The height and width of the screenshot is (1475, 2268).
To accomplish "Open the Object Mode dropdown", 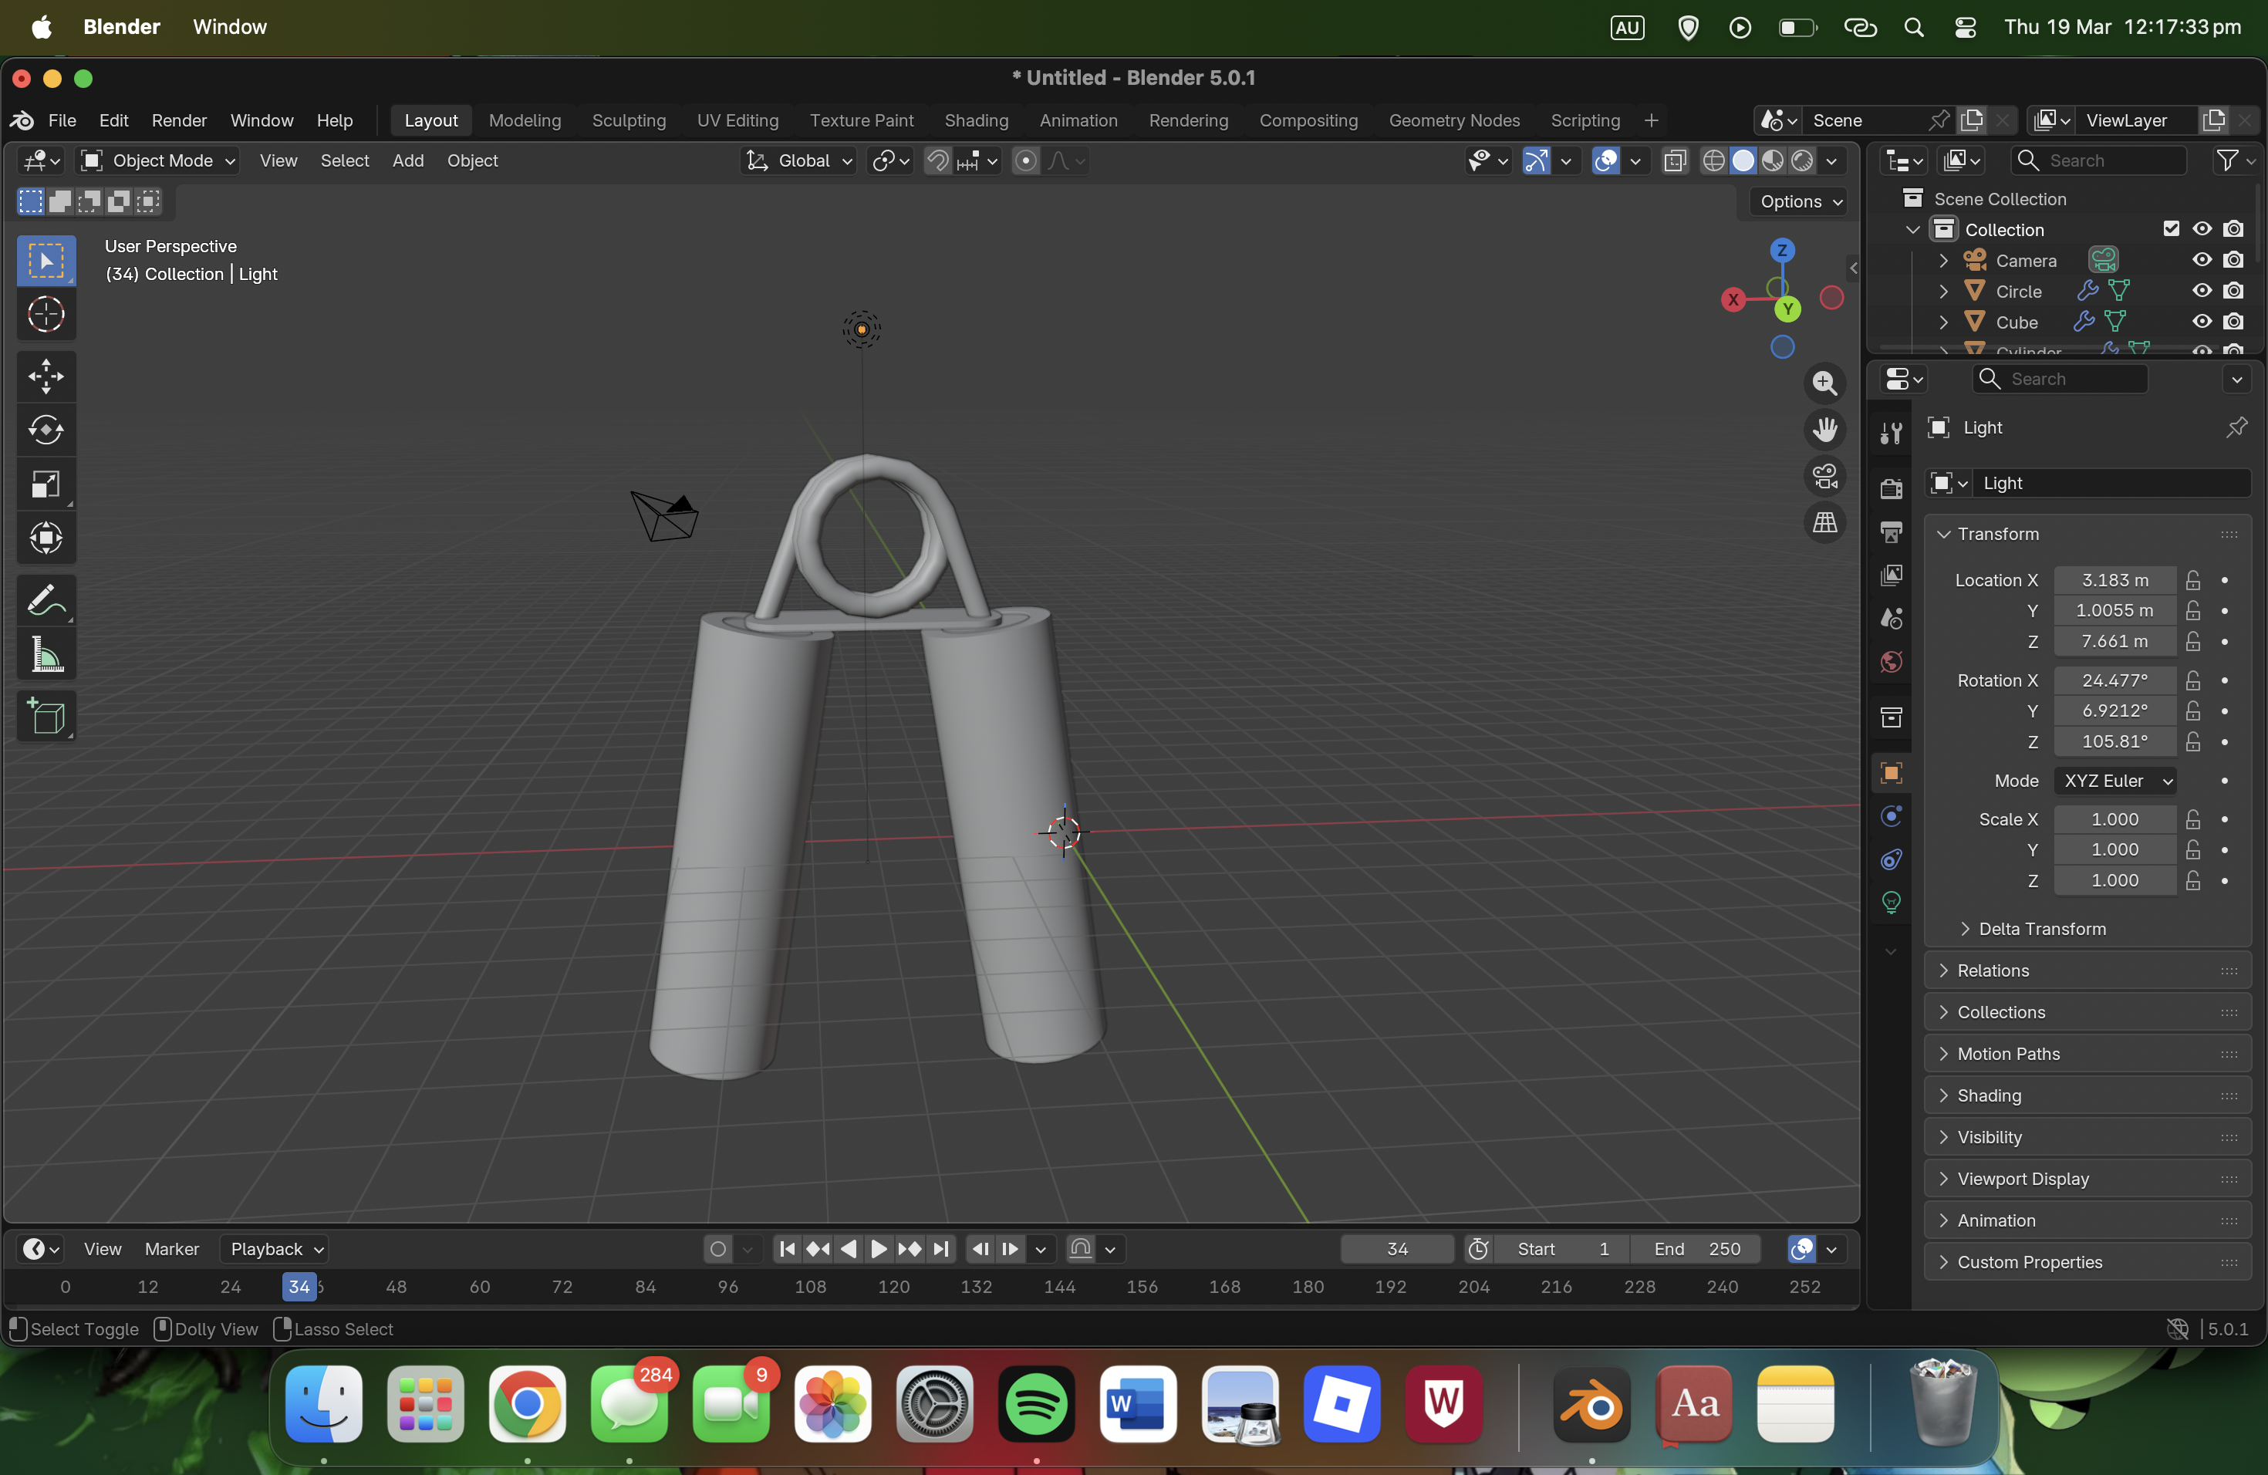I will tap(159, 161).
